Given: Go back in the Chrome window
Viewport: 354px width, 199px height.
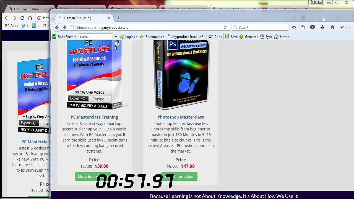Looking at the screenshot, I should pos(7,18).
